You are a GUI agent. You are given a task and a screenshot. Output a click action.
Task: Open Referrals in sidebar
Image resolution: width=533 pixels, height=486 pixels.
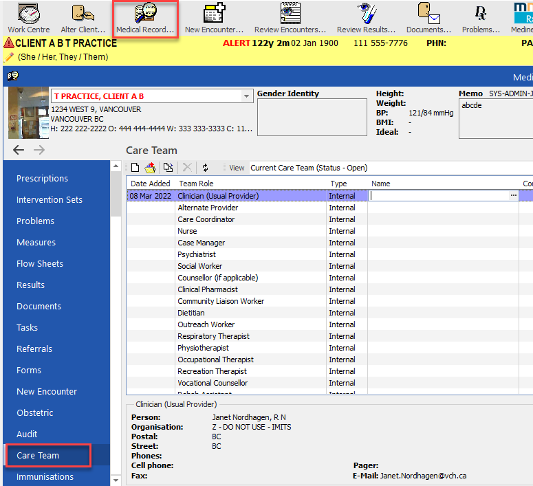click(34, 349)
